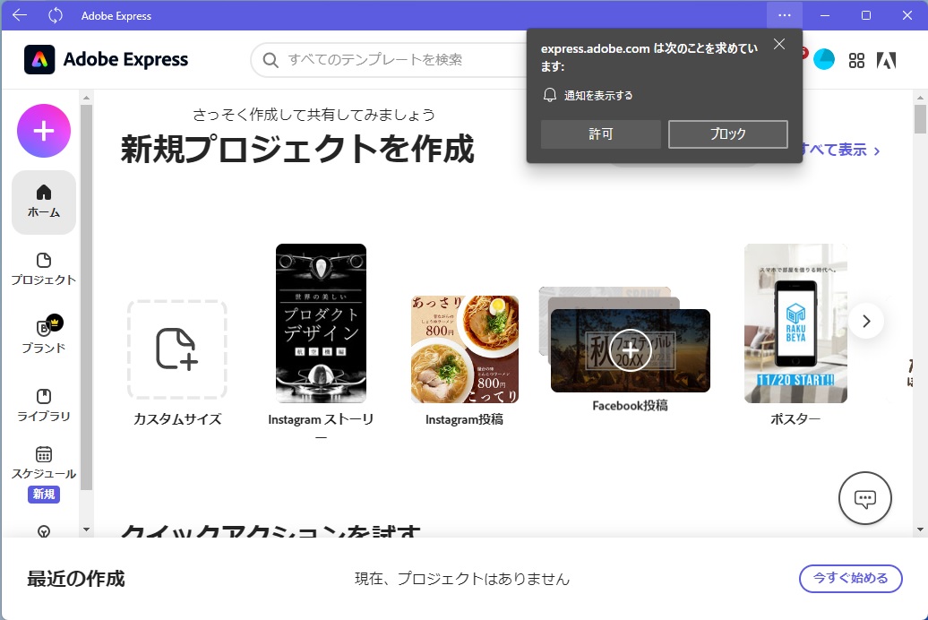Open the ライブラリ sidebar item

pyautogui.click(x=44, y=405)
